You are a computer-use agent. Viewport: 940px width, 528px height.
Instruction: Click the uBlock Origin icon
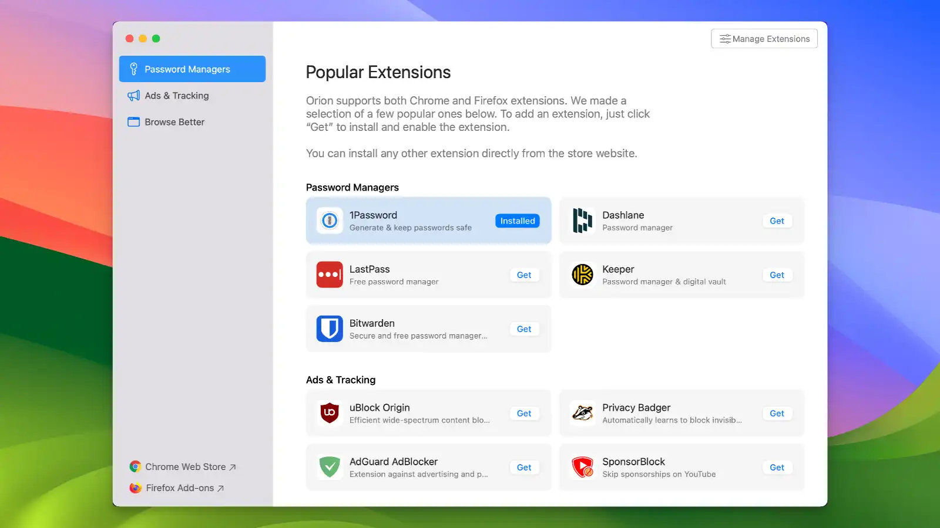(330, 413)
